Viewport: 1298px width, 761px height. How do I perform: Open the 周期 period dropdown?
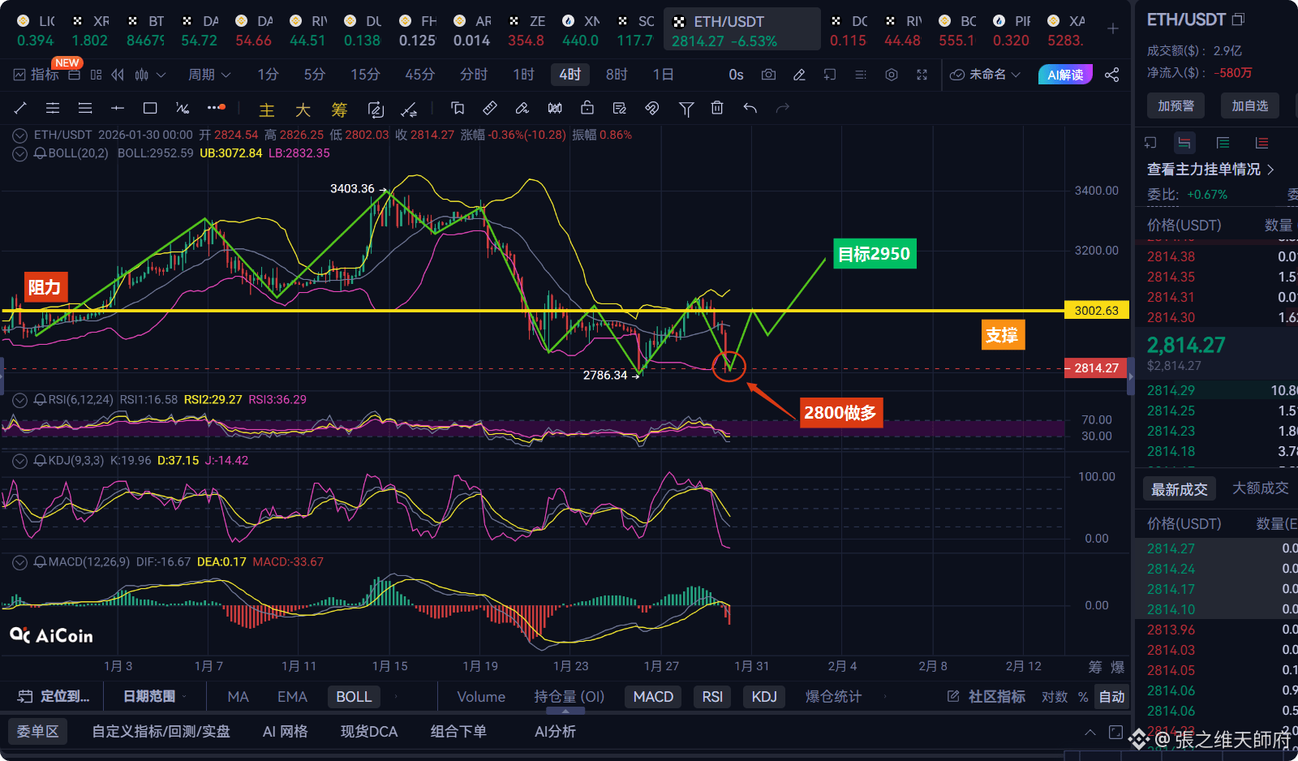click(x=209, y=75)
